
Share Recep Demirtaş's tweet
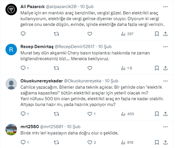tap(165, 68)
